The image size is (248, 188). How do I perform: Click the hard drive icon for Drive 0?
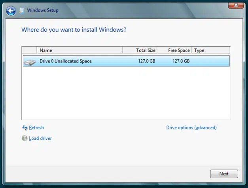(x=30, y=63)
